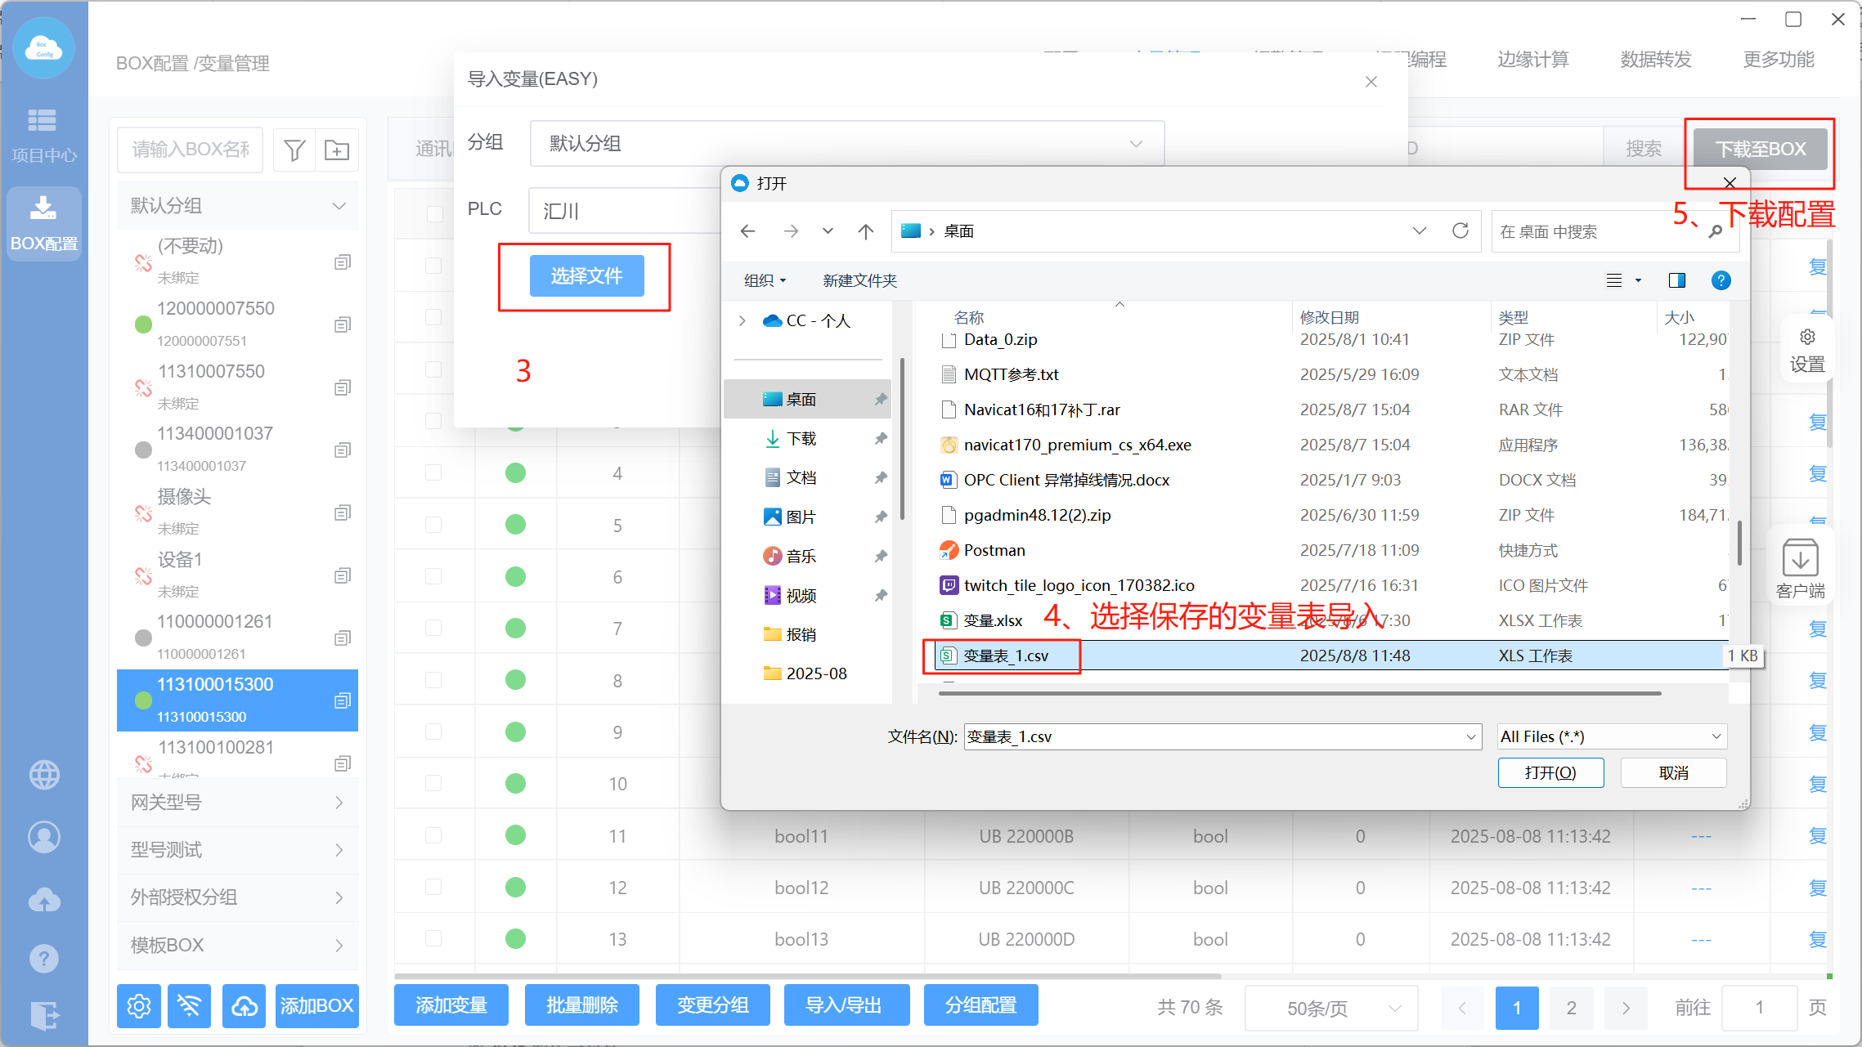Switch to 边缘计算 tab
Image resolution: width=1862 pixels, height=1047 pixels.
pos(1532,60)
